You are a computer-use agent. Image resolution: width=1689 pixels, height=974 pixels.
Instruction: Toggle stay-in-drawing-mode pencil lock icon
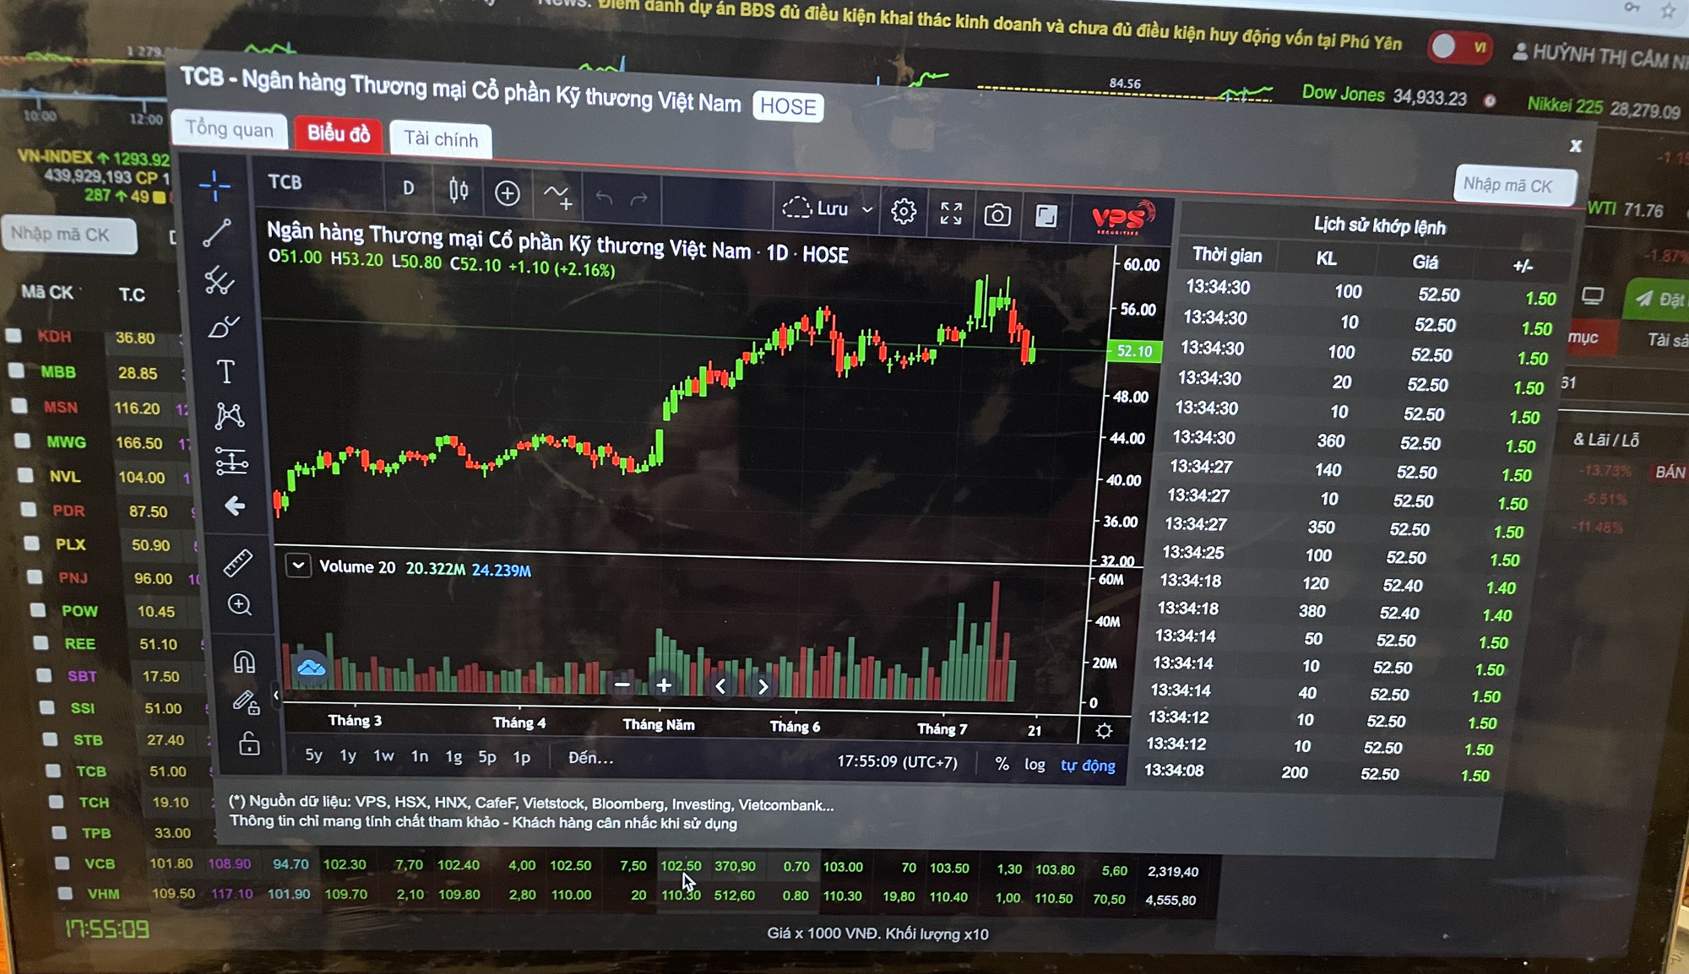247,701
